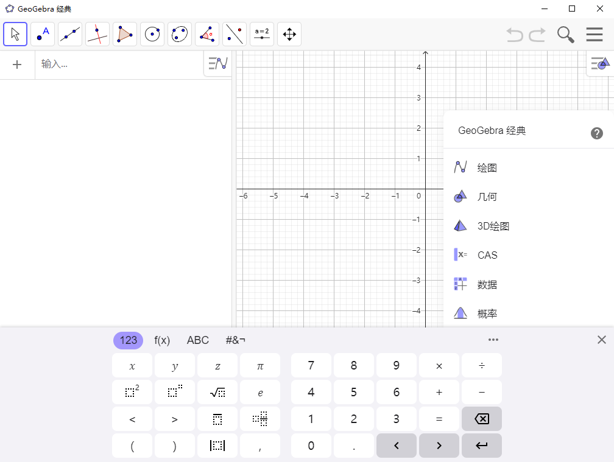This screenshot has height=462, width=614.
Task: Expand more keyboard options with the ellipsis
Action: click(x=493, y=340)
